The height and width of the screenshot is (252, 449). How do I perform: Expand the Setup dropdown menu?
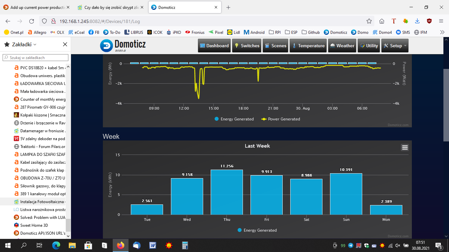pyautogui.click(x=395, y=46)
